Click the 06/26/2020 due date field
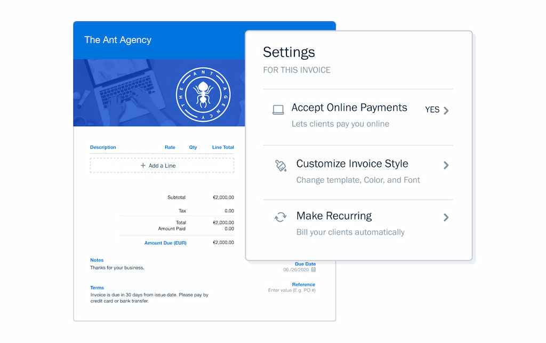Screen dimensions: 546x343 point(296,269)
